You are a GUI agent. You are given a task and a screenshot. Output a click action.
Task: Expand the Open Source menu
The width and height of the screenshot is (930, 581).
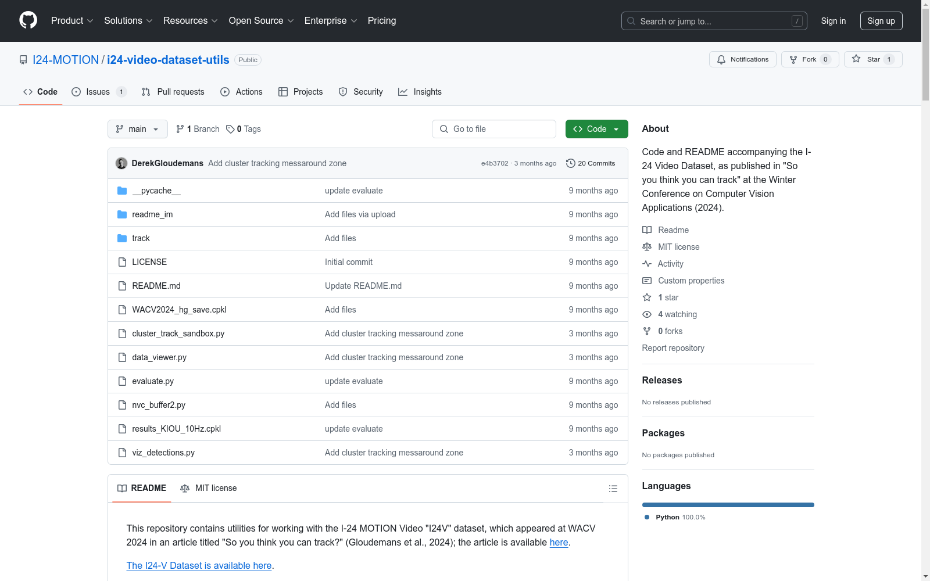coord(261,20)
